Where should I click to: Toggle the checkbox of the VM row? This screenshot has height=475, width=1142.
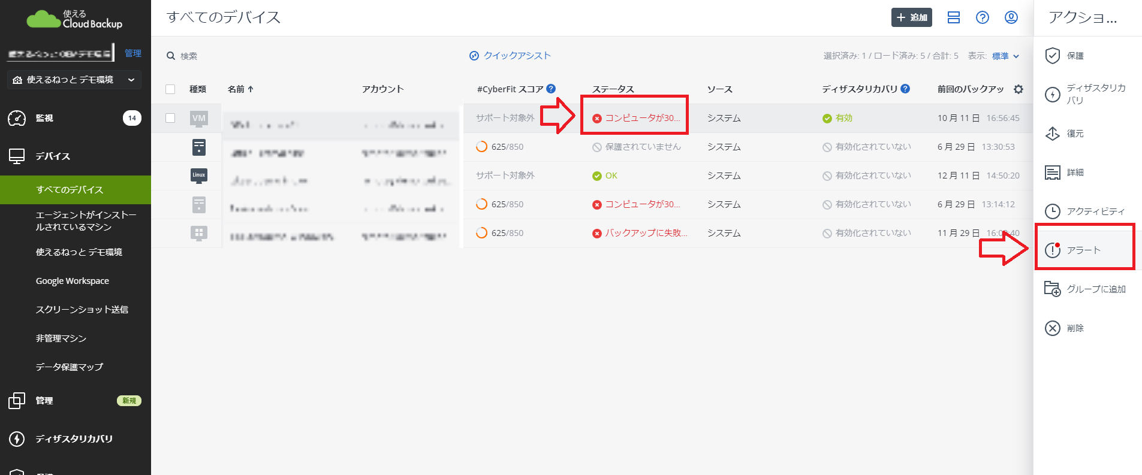[170, 118]
